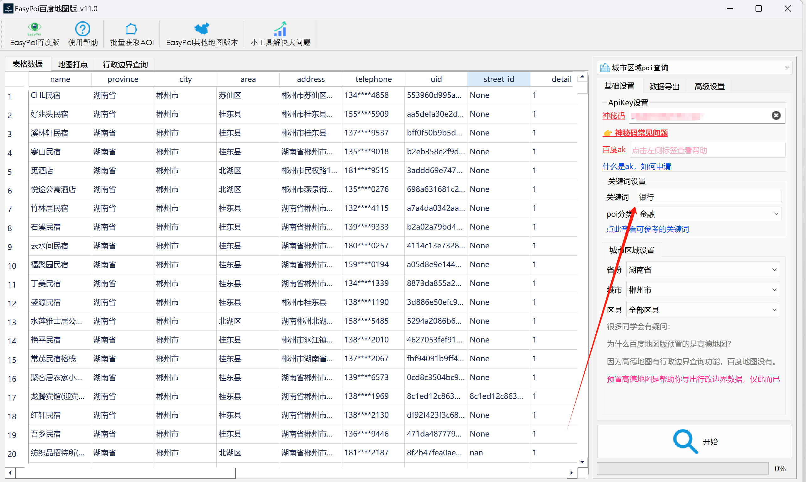
Task: Click the address column header
Action: [x=311, y=79]
